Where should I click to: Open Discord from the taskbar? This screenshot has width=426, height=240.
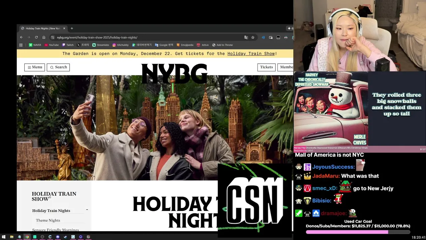click(x=58, y=237)
